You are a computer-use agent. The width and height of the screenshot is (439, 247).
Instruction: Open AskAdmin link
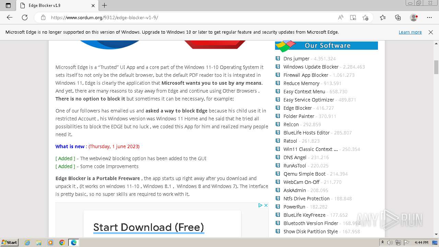294,190
